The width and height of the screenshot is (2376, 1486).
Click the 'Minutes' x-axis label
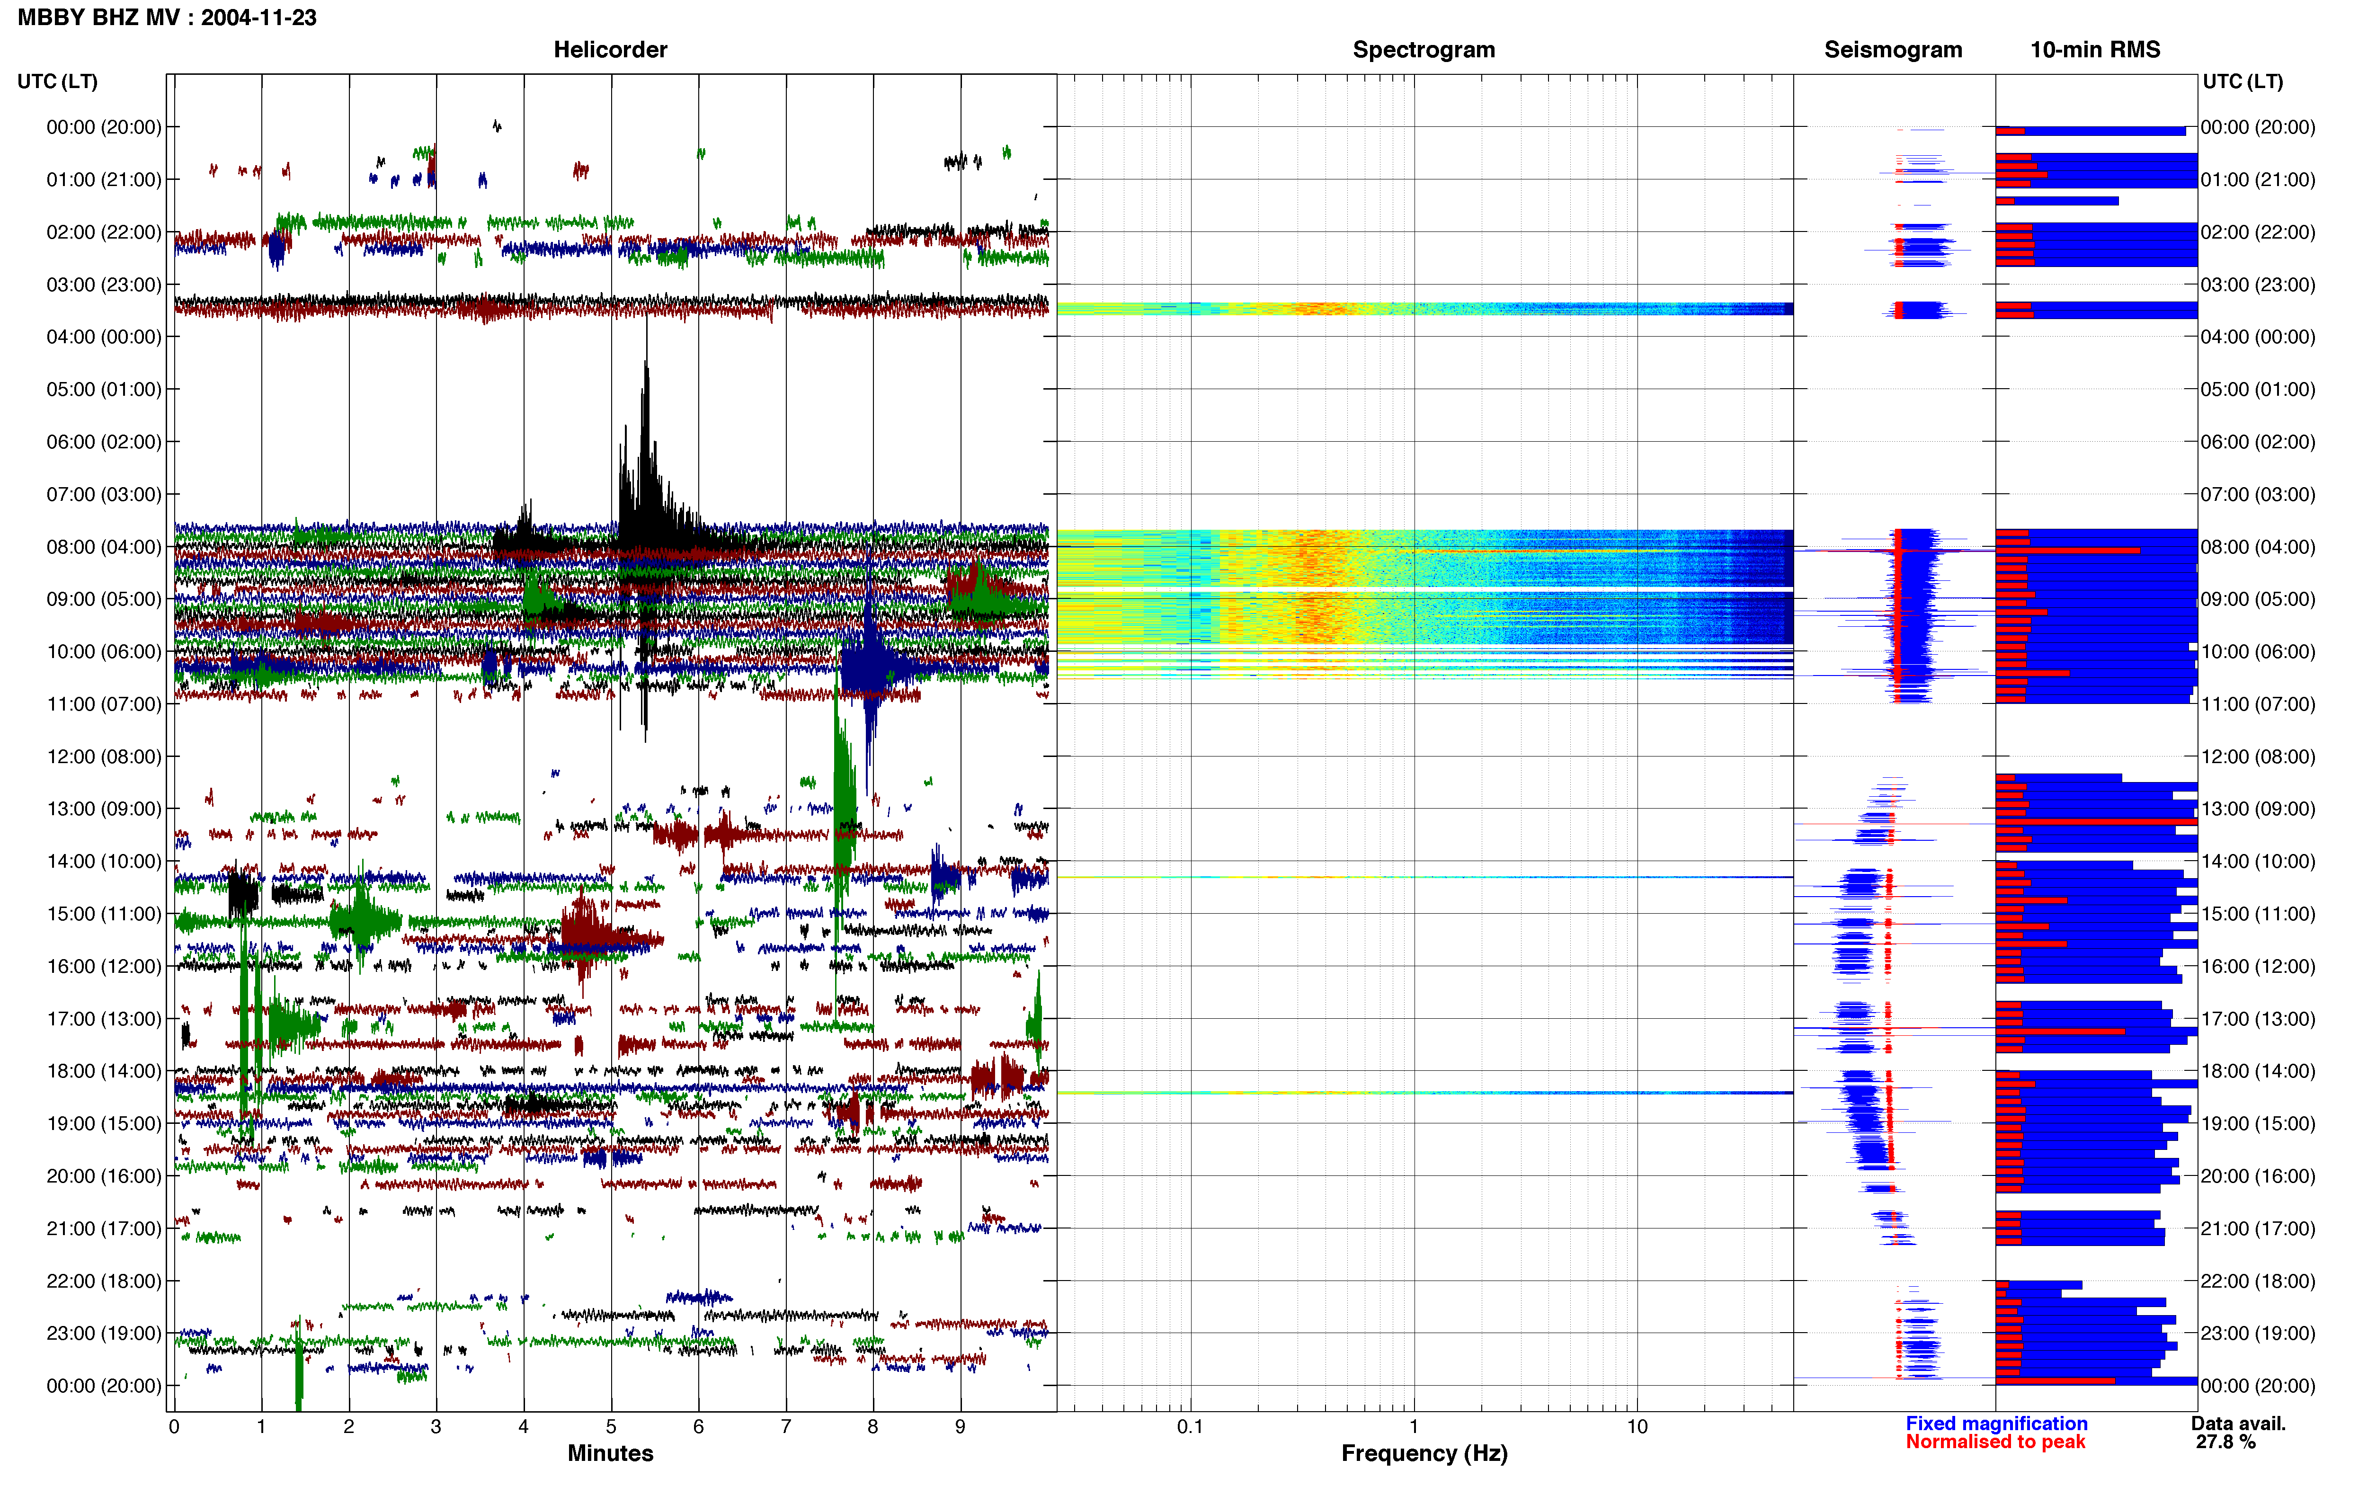[610, 1452]
